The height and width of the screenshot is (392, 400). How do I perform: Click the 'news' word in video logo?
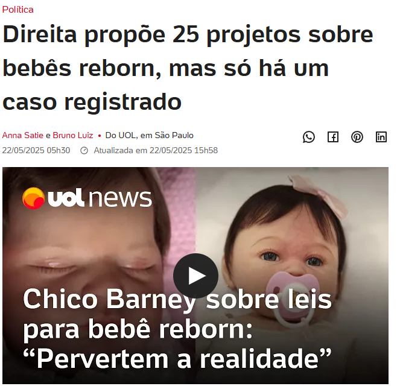pos(120,198)
